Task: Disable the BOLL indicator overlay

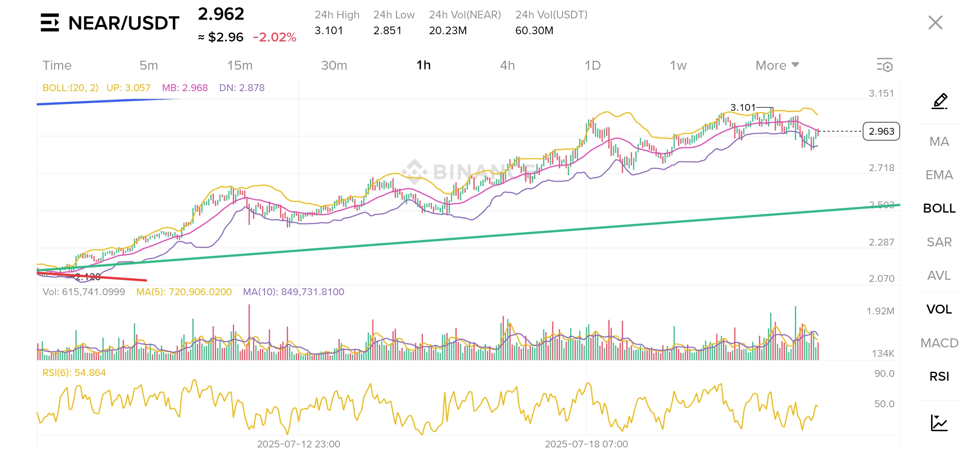Action: pos(939,208)
